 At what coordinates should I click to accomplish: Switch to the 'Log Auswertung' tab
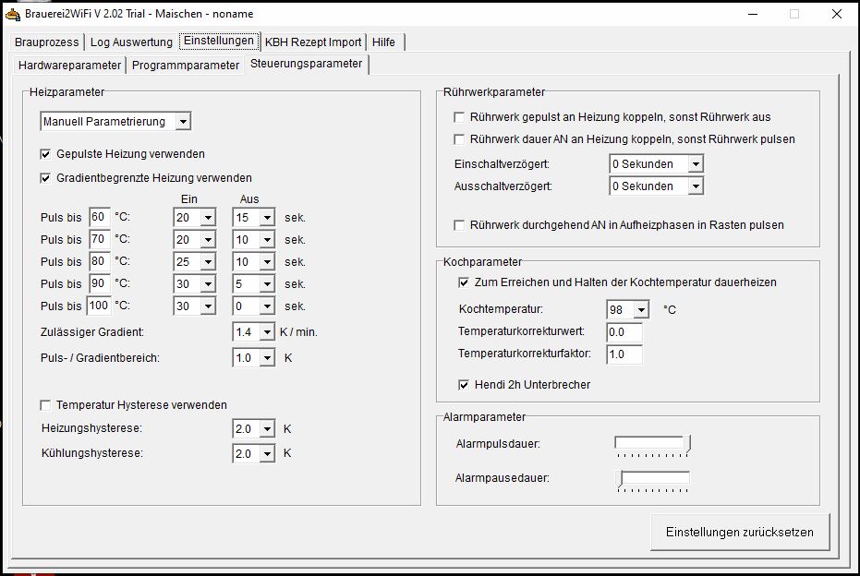[x=131, y=42]
